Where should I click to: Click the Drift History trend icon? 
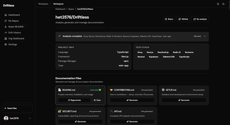(x=5, y=33)
